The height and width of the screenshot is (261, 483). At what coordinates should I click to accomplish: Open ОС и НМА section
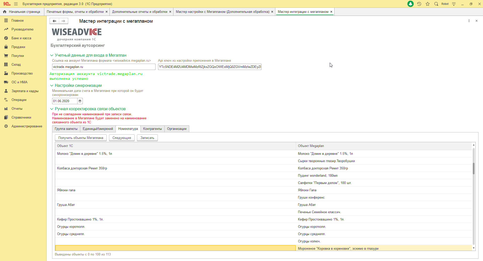(x=19, y=82)
